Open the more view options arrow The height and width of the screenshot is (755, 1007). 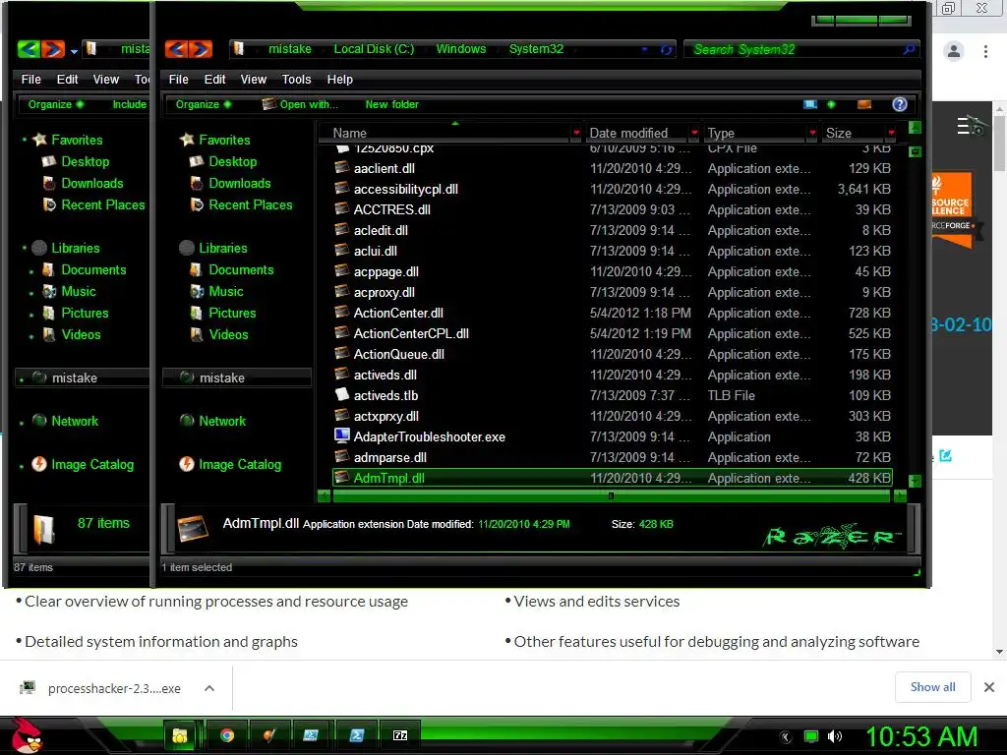click(831, 104)
